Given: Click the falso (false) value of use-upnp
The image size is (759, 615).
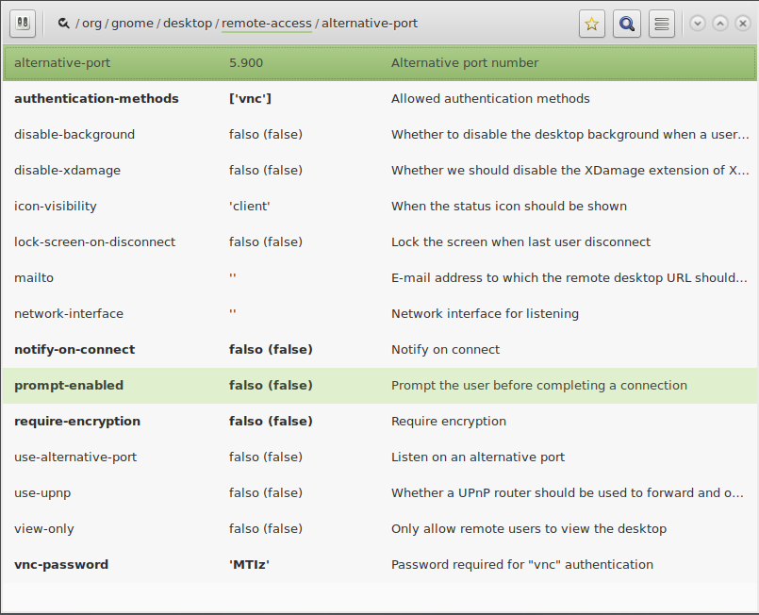Looking at the screenshot, I should [x=266, y=493].
